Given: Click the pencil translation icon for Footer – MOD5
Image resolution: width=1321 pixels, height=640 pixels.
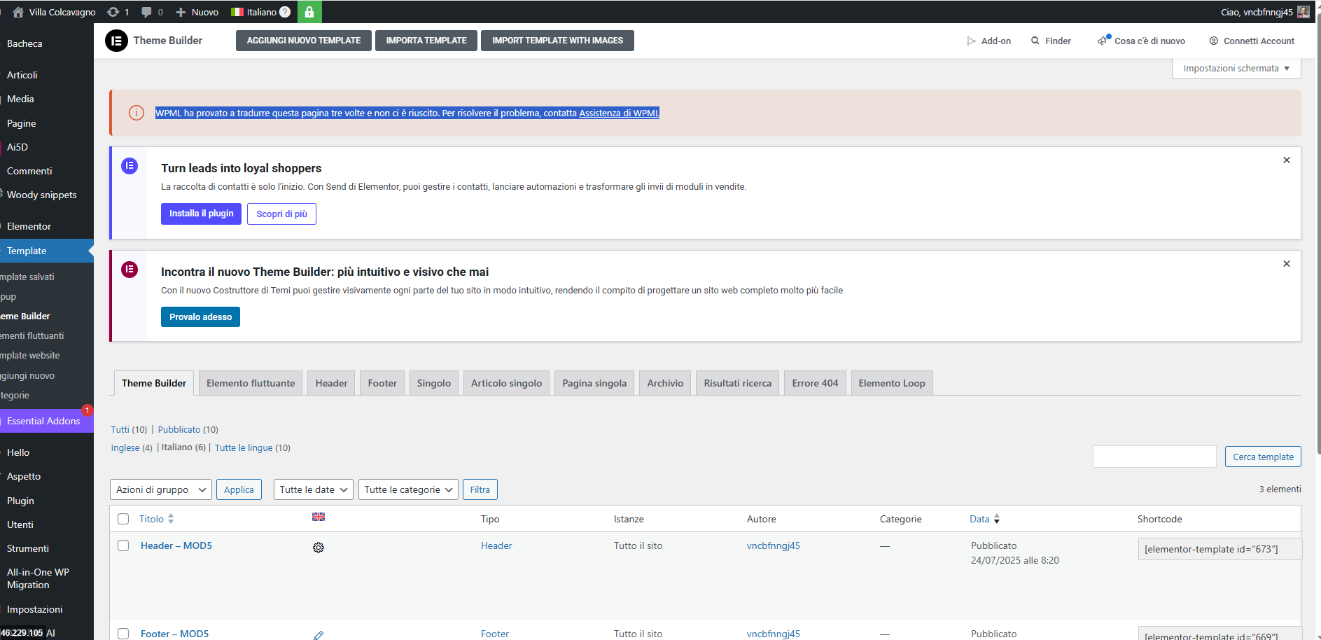Looking at the screenshot, I should [x=319, y=635].
